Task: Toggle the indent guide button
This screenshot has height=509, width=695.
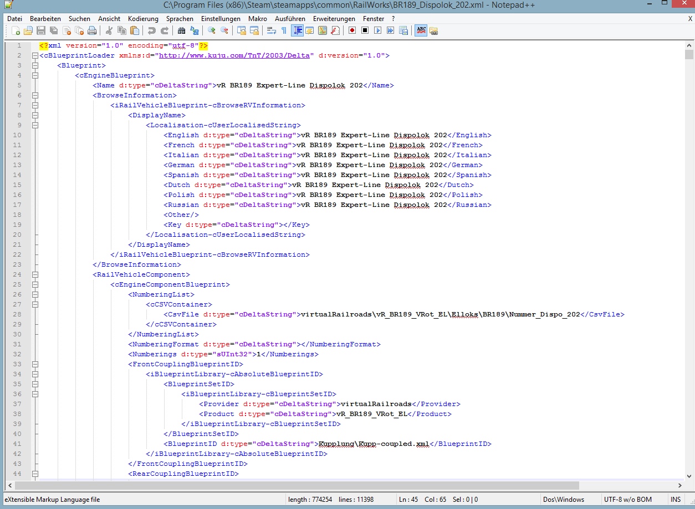Action: tap(297, 30)
